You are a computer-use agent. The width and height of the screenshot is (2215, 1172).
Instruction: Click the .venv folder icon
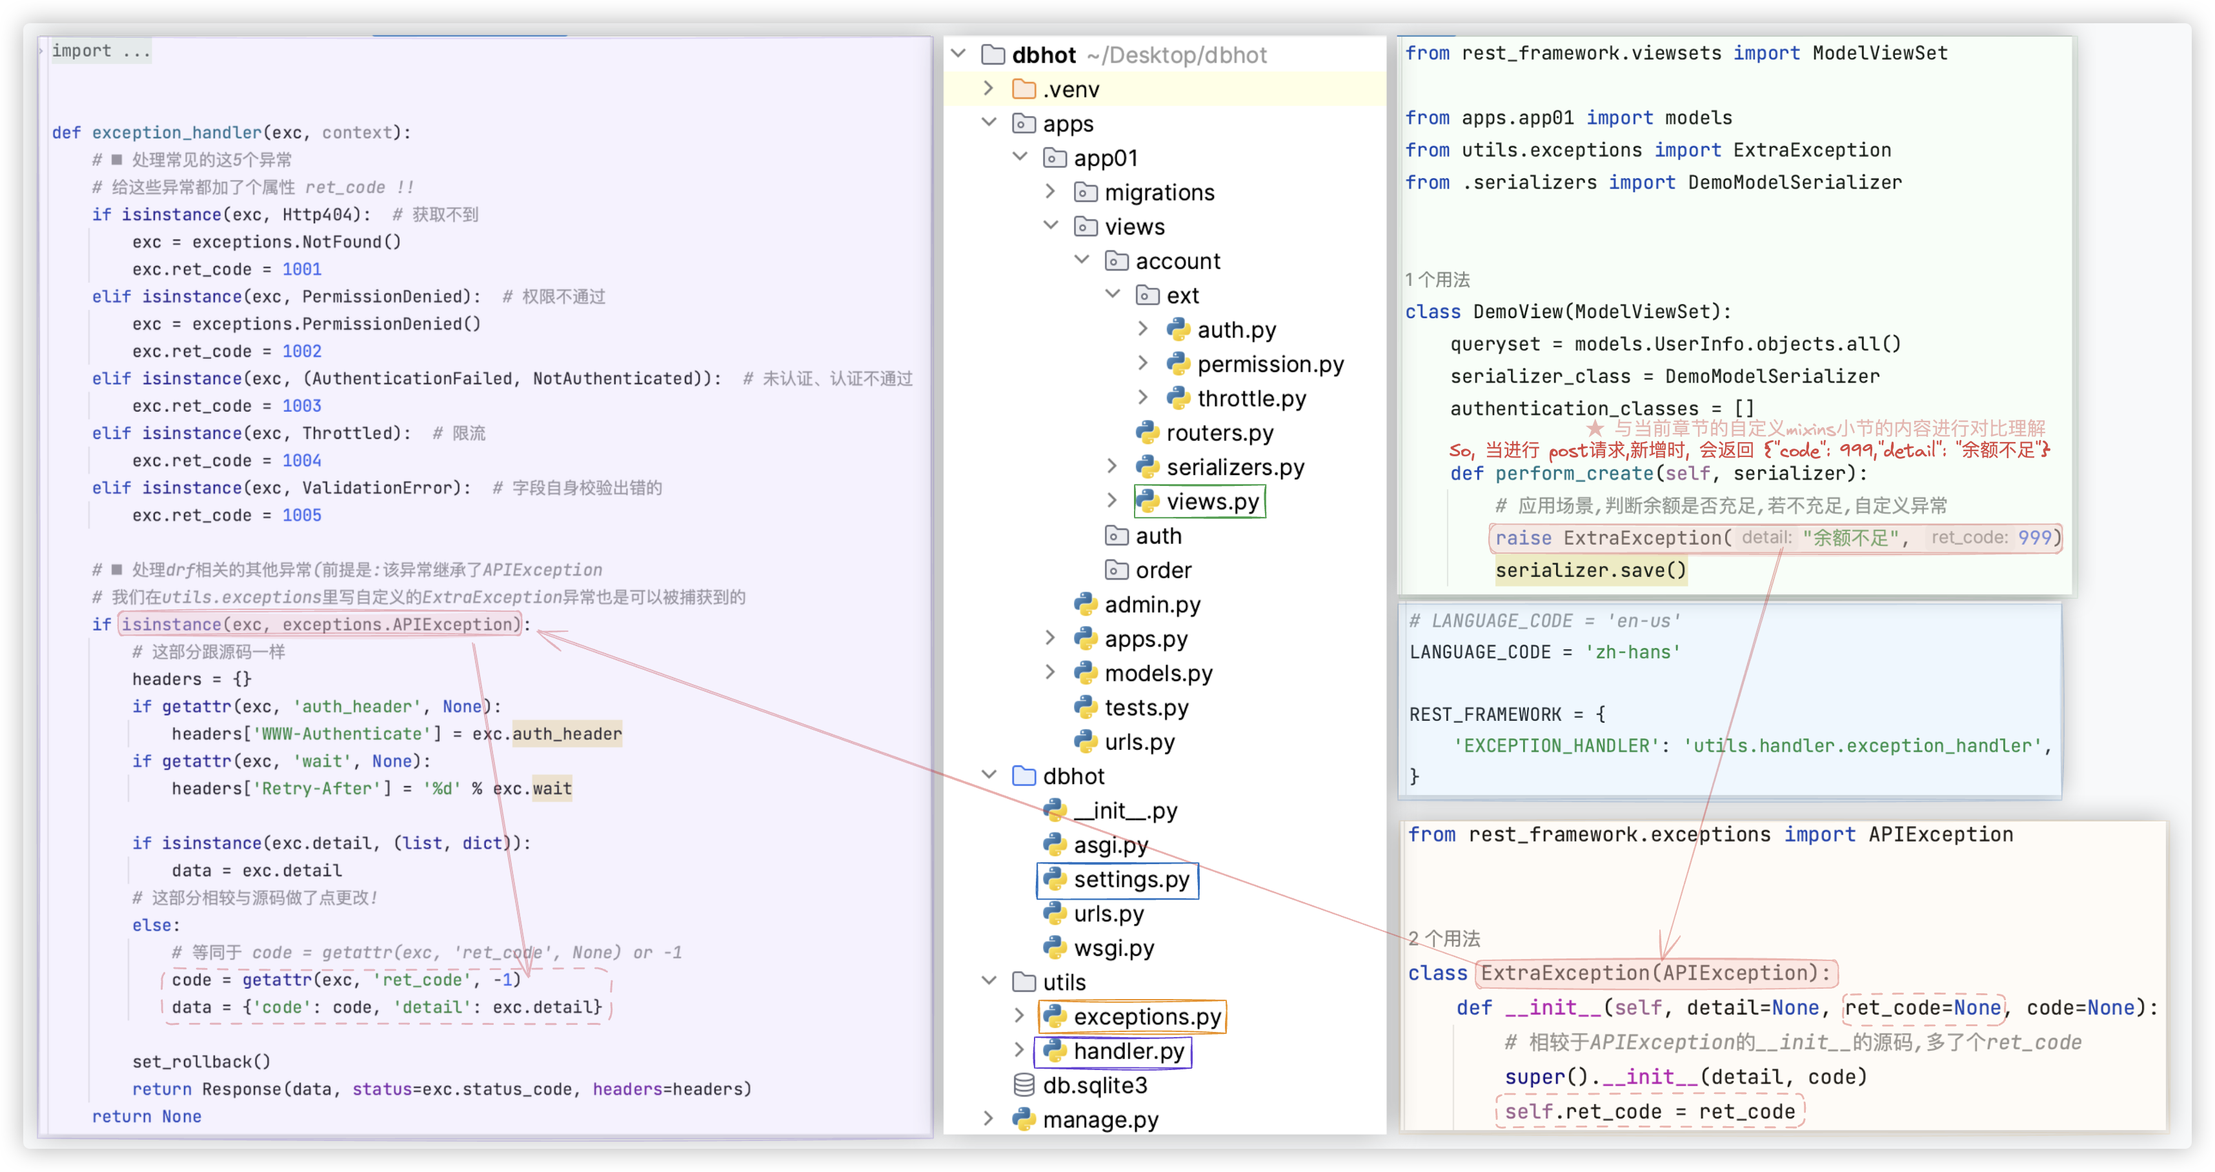[x=1023, y=90]
